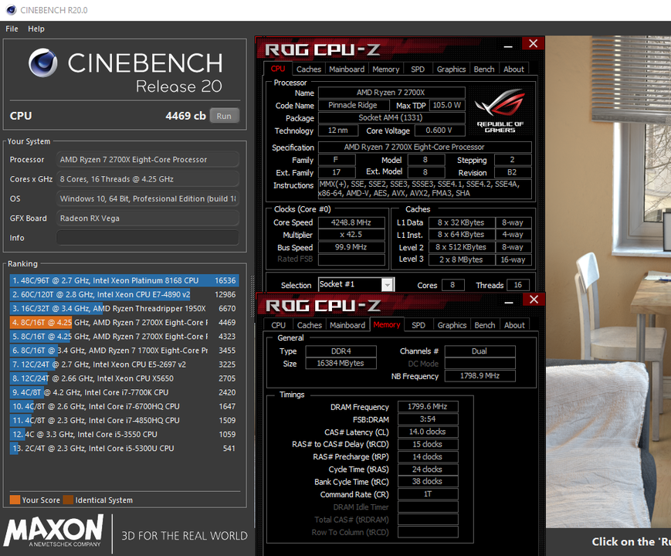Click the CPU-Z Name value 'AMD Ryzen 7 2700X'
Viewport: 671px width, 556px height.
coord(391,93)
